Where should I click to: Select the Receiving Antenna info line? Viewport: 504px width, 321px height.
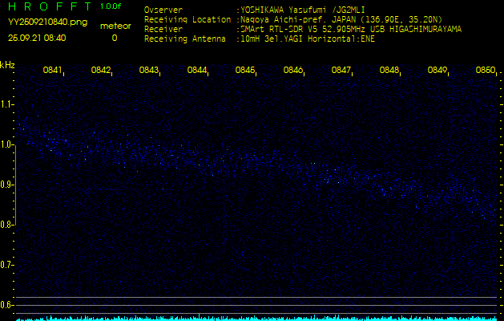260,38
